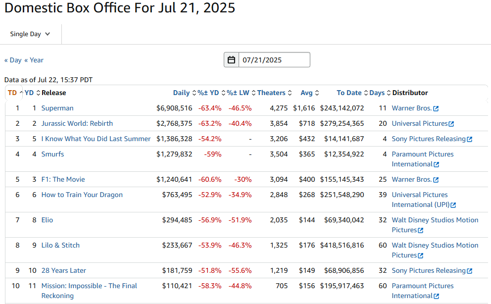Open Universal Pictures link for Jurassic World
Viewport: 491px width, 304px height.
pyautogui.click(x=420, y=123)
